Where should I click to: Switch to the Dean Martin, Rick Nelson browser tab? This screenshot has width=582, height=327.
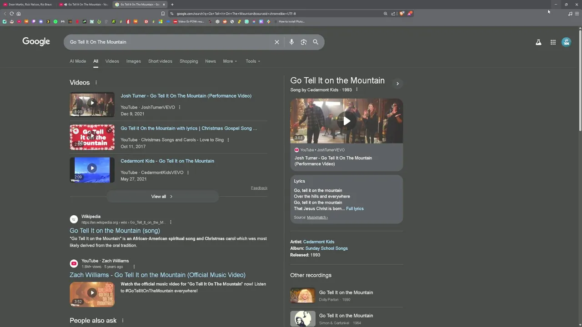pos(28,5)
